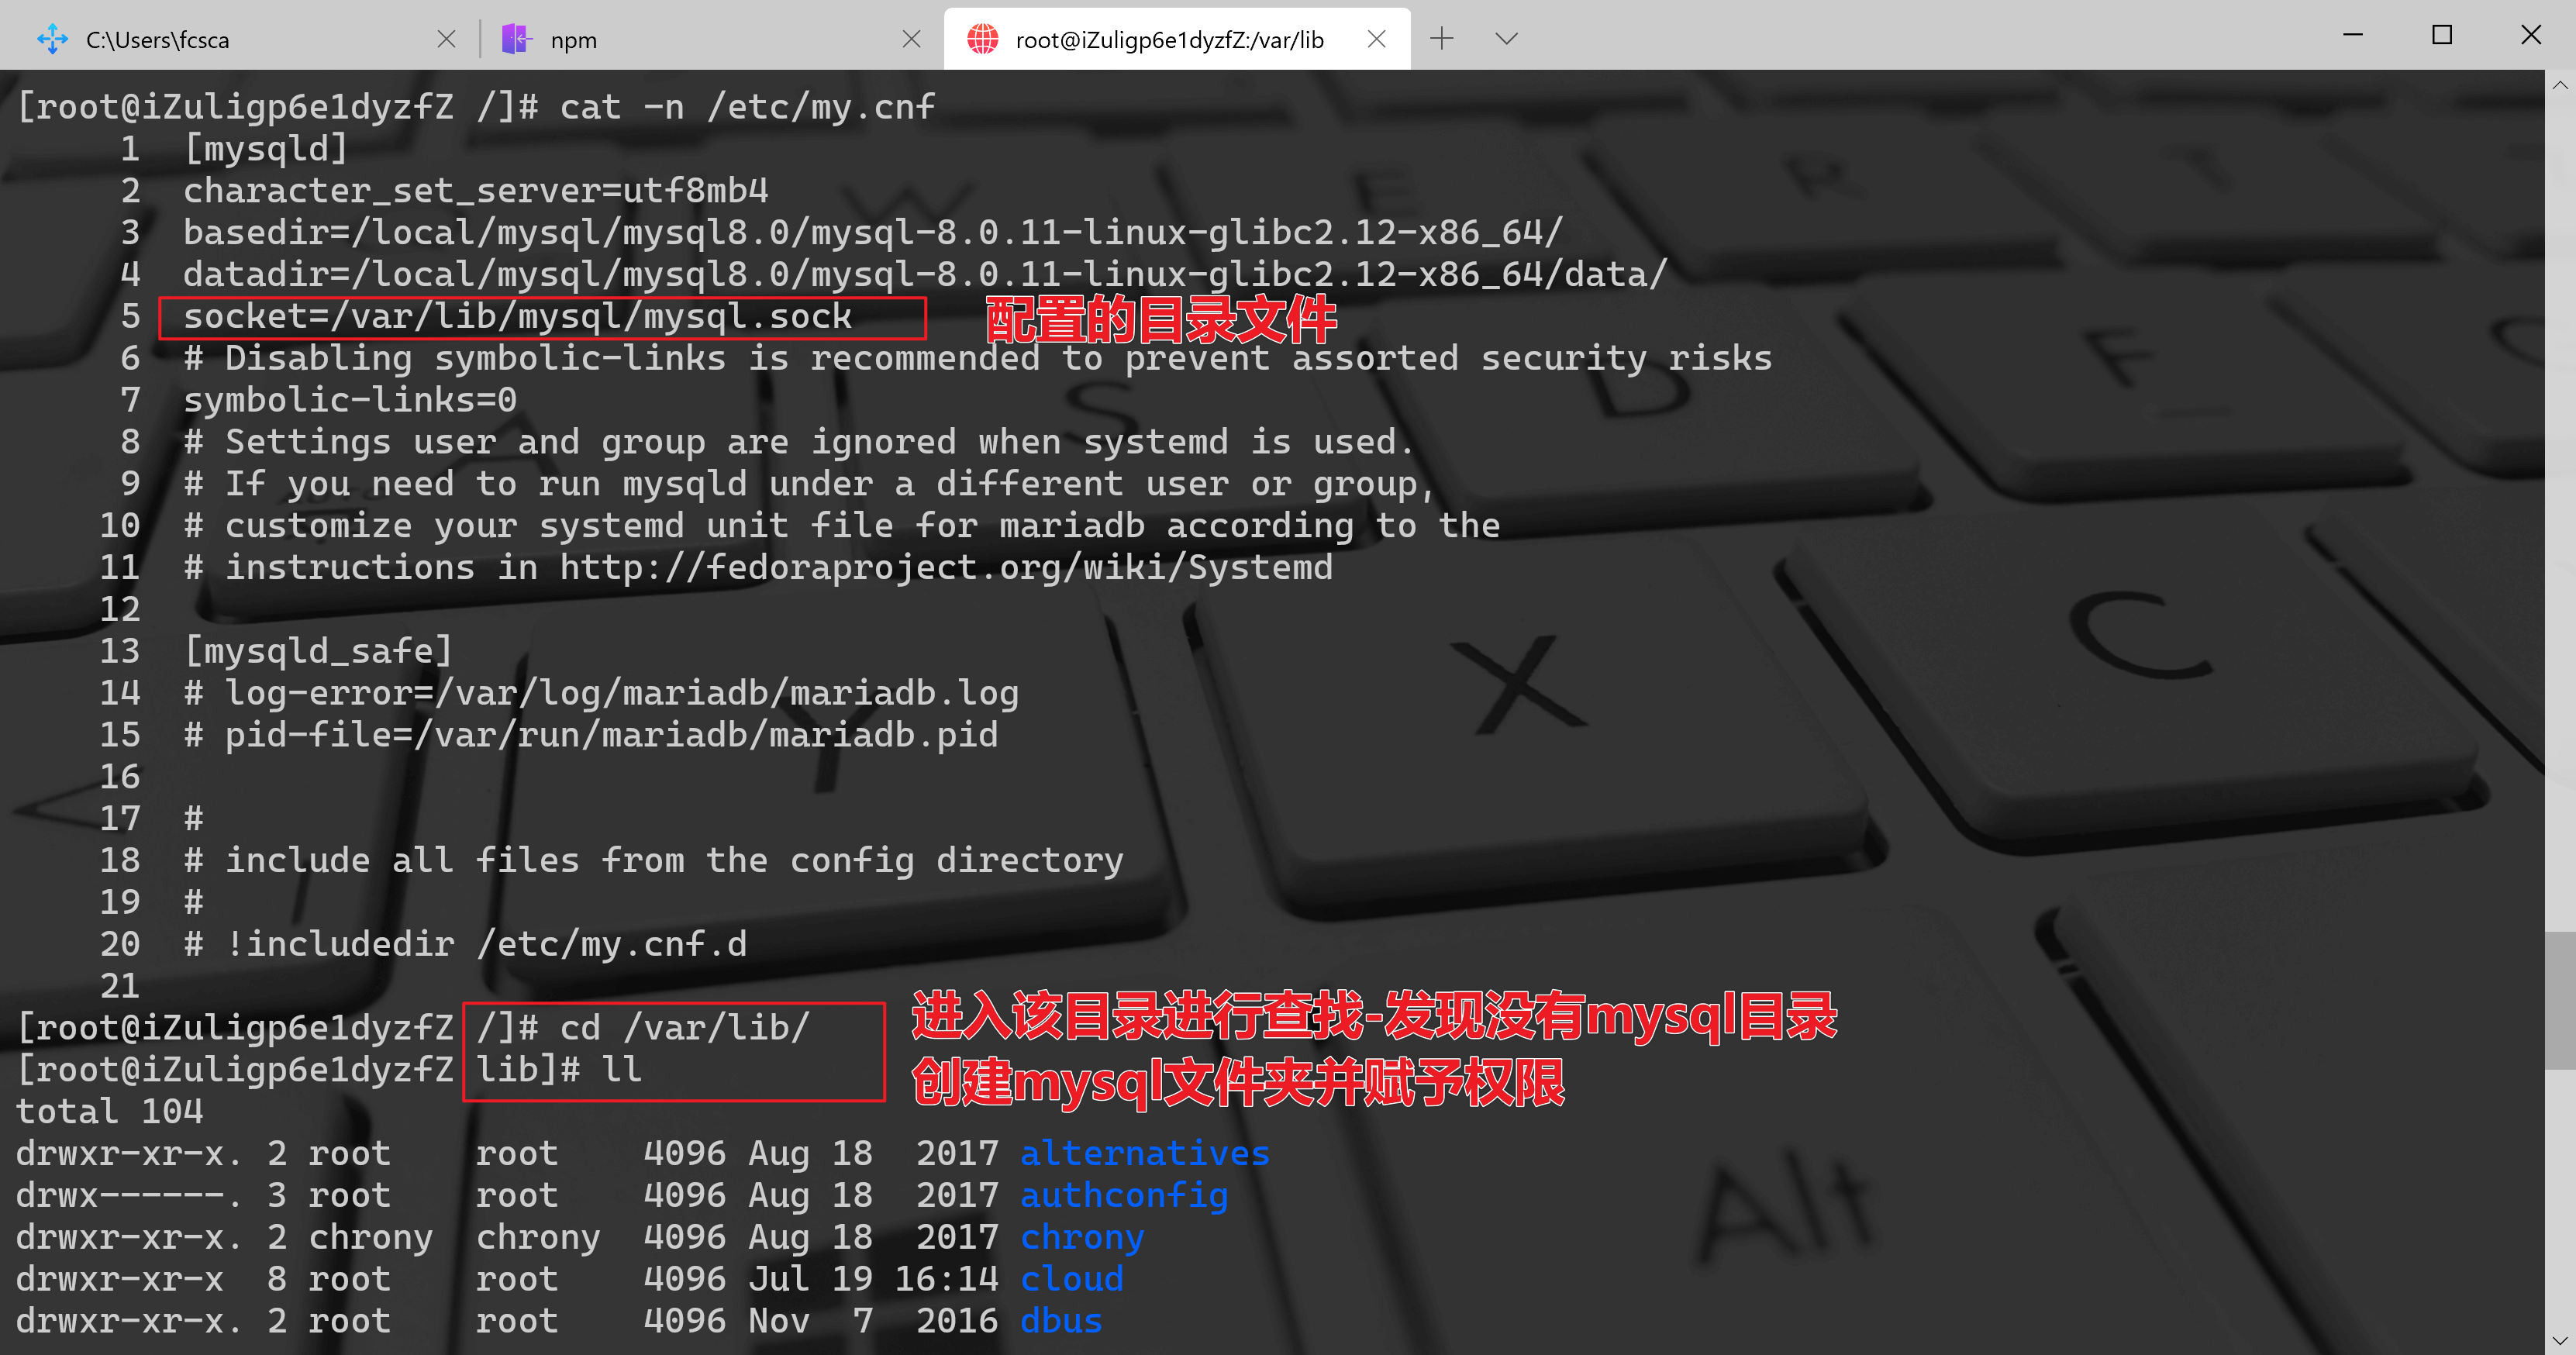
Task: Click the cat -n /etc/my.cnf command
Action: pyautogui.click(x=747, y=107)
